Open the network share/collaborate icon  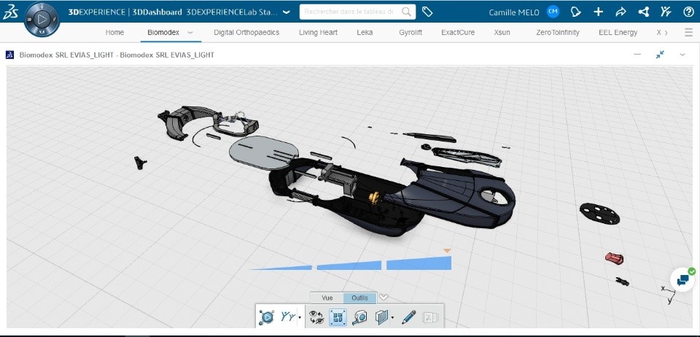[643, 12]
